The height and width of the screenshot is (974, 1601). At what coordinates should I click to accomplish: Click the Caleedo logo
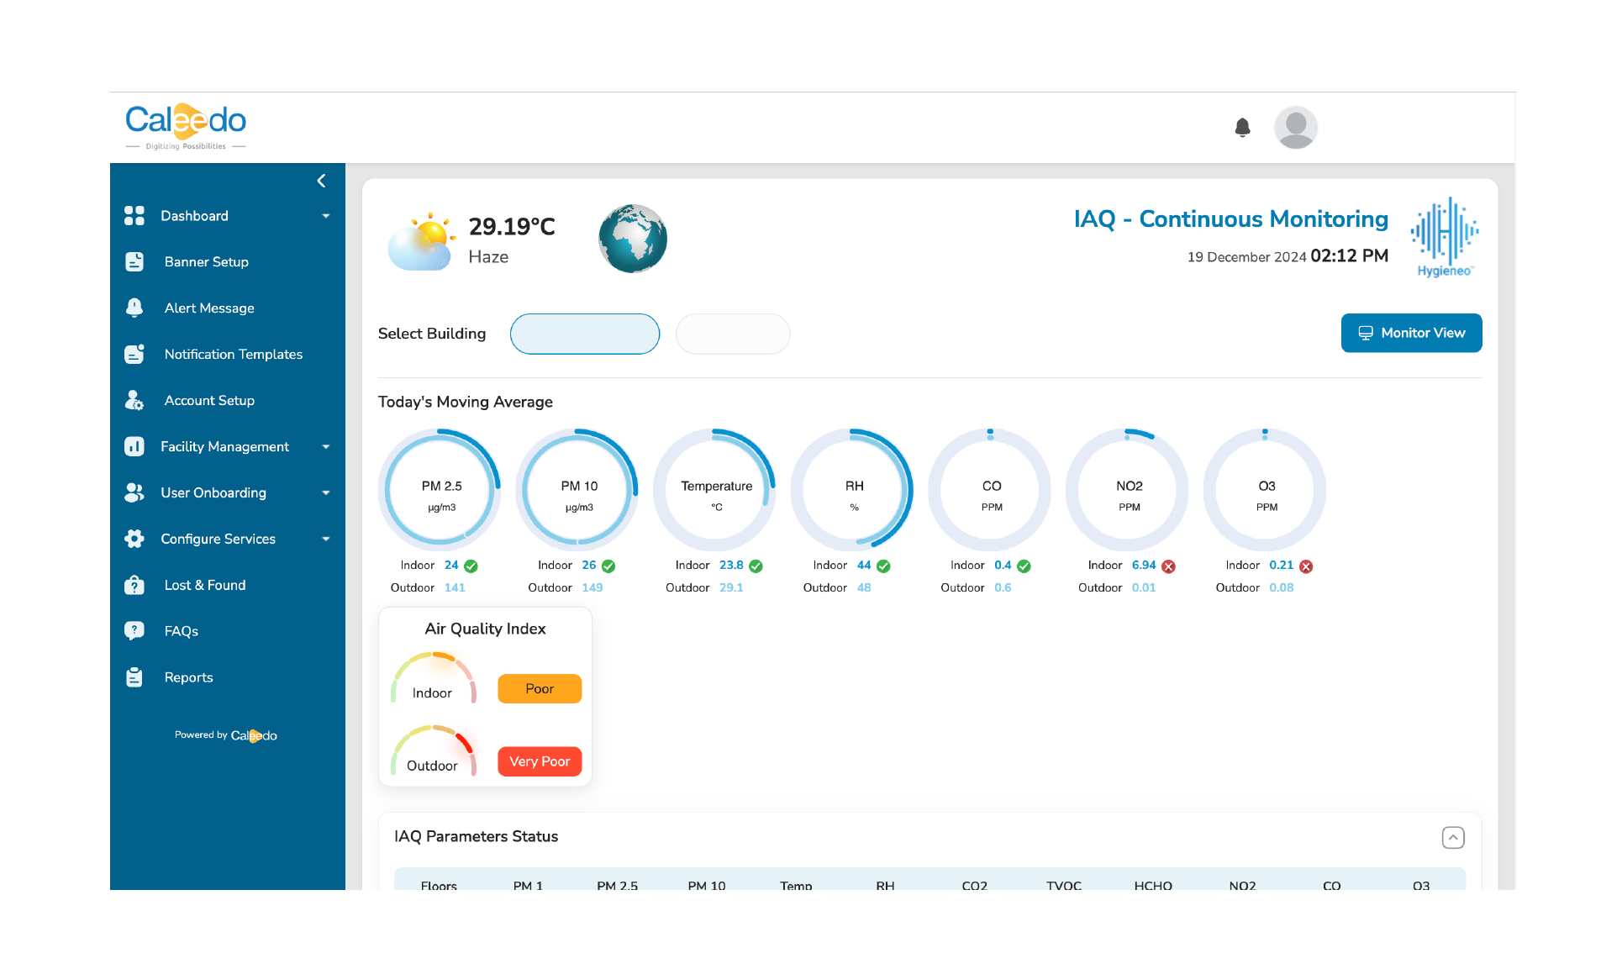(x=186, y=127)
